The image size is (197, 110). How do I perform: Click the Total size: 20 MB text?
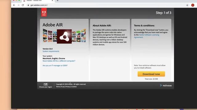pyautogui.click(x=151, y=79)
